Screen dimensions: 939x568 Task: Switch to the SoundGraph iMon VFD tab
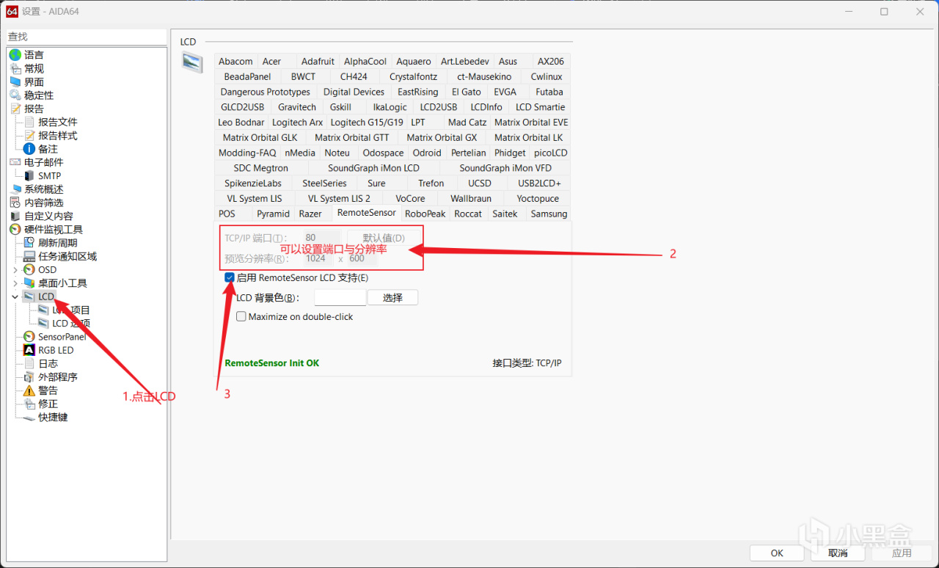[x=505, y=169]
